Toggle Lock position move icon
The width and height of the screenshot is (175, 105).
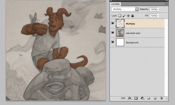[128, 16]
